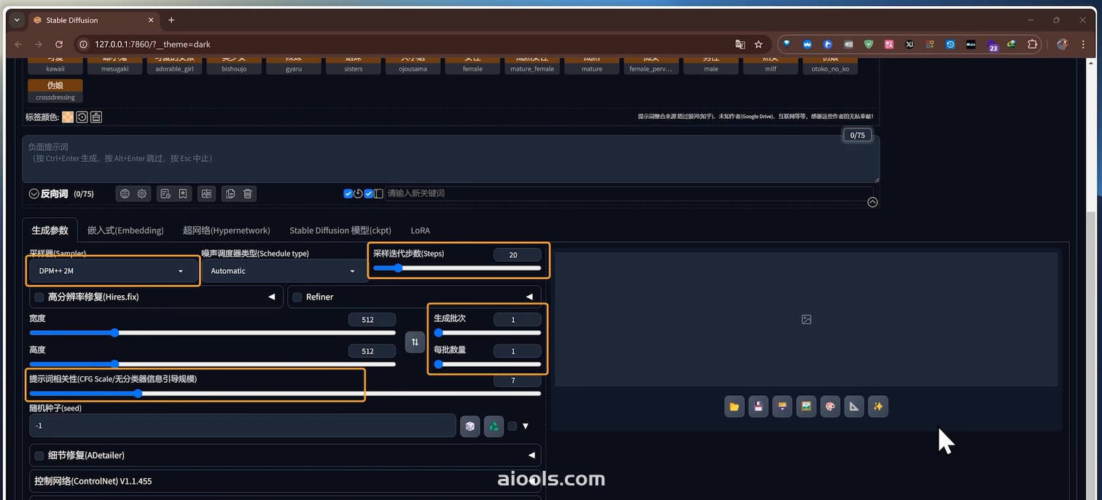Open the Chrome profile avatar

1062,44
